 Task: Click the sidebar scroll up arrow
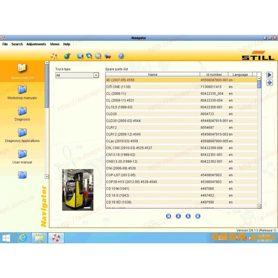(x=47, y=63)
